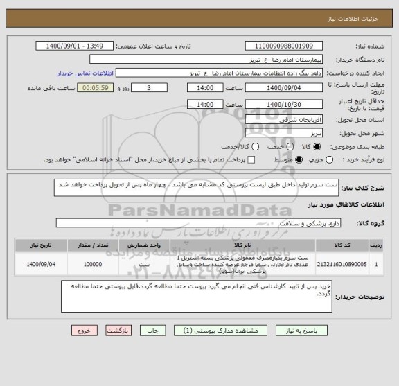Open the buyer contact info link
This screenshot has height=386, width=399.
pyautogui.click(x=85, y=73)
